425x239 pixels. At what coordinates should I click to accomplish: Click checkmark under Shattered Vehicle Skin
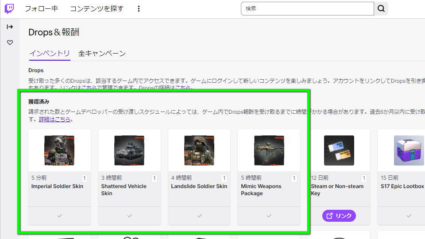click(x=130, y=216)
